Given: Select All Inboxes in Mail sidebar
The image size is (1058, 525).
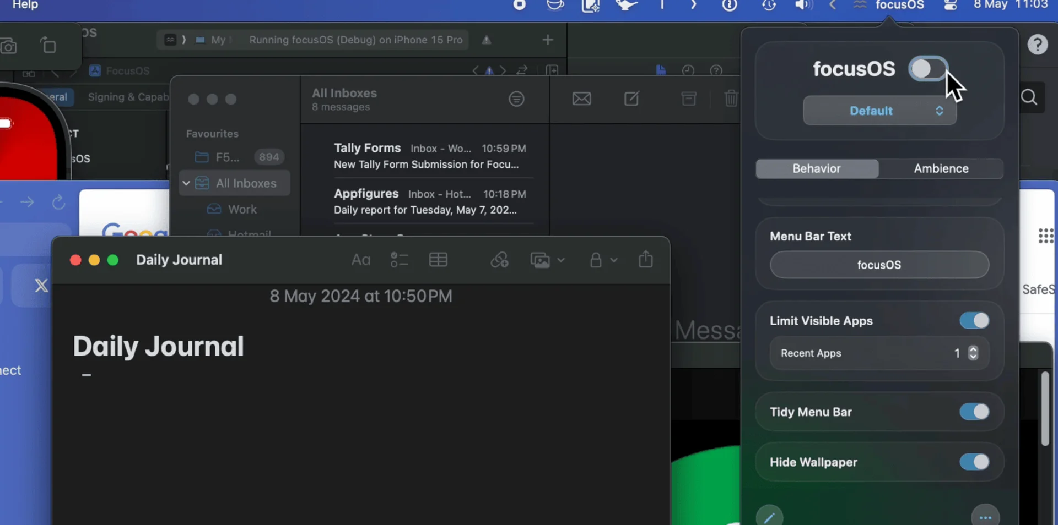Looking at the screenshot, I should coord(235,183).
